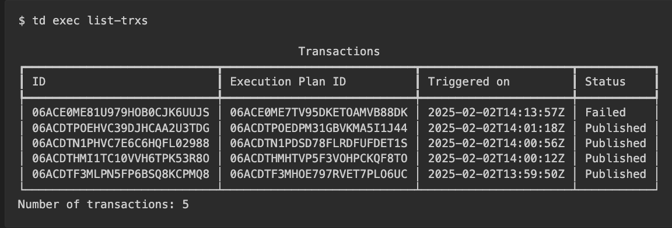Click Published status for 14:01:18Z row
Viewport: 672px width, 228px height.
point(615,127)
